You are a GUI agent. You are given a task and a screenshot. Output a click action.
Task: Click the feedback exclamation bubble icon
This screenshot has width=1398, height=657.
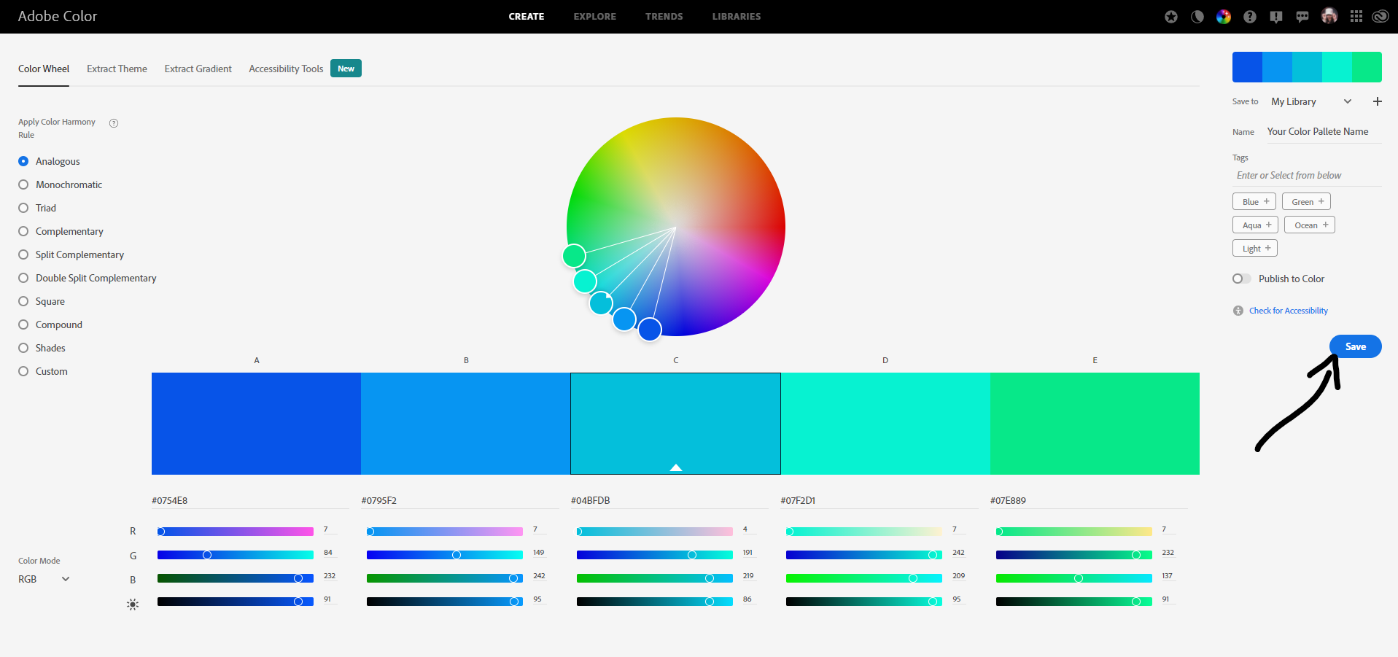coord(1276,16)
